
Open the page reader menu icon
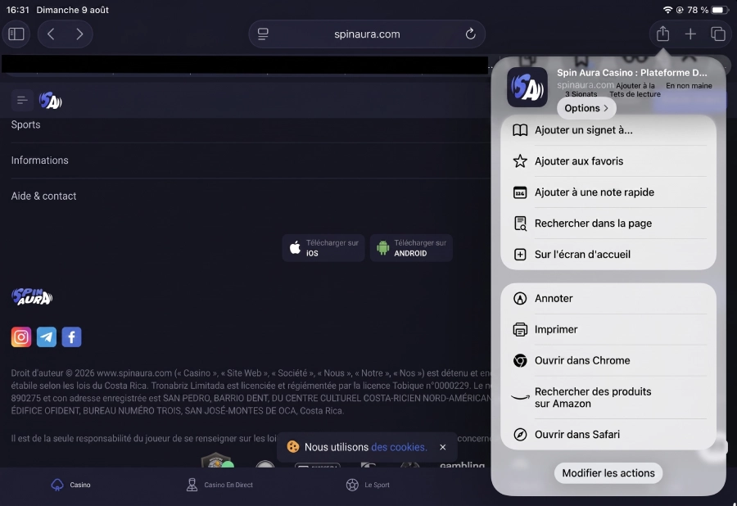click(263, 34)
